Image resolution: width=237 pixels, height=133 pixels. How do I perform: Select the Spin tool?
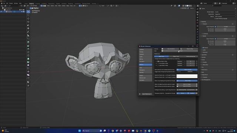pos(28,62)
